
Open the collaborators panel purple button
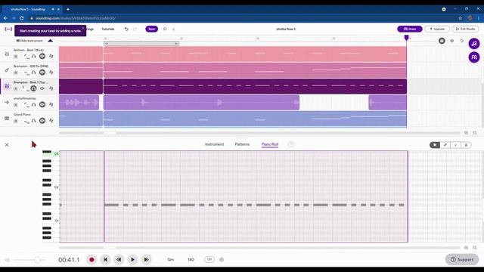coord(474,57)
